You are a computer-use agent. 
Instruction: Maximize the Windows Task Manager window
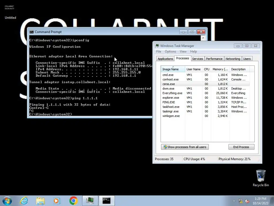click(247, 46)
